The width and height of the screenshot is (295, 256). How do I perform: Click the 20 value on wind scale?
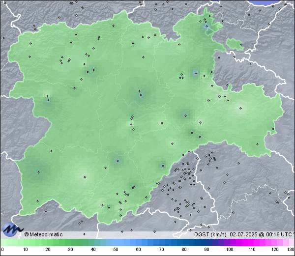(x=48, y=250)
